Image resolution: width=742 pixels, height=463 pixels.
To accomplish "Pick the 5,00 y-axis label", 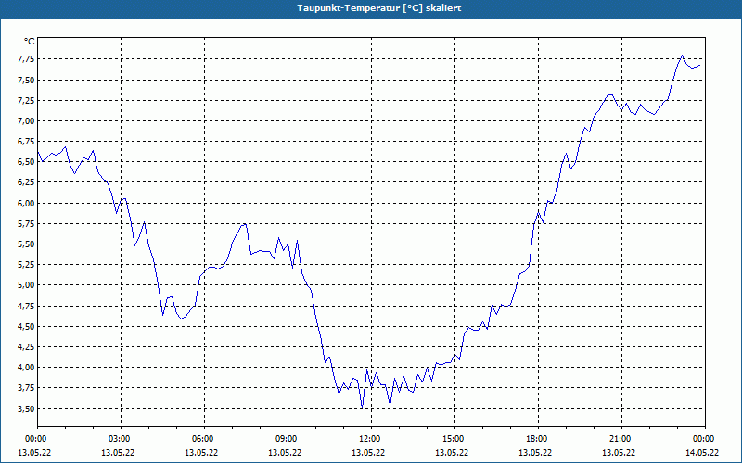I will pos(27,285).
